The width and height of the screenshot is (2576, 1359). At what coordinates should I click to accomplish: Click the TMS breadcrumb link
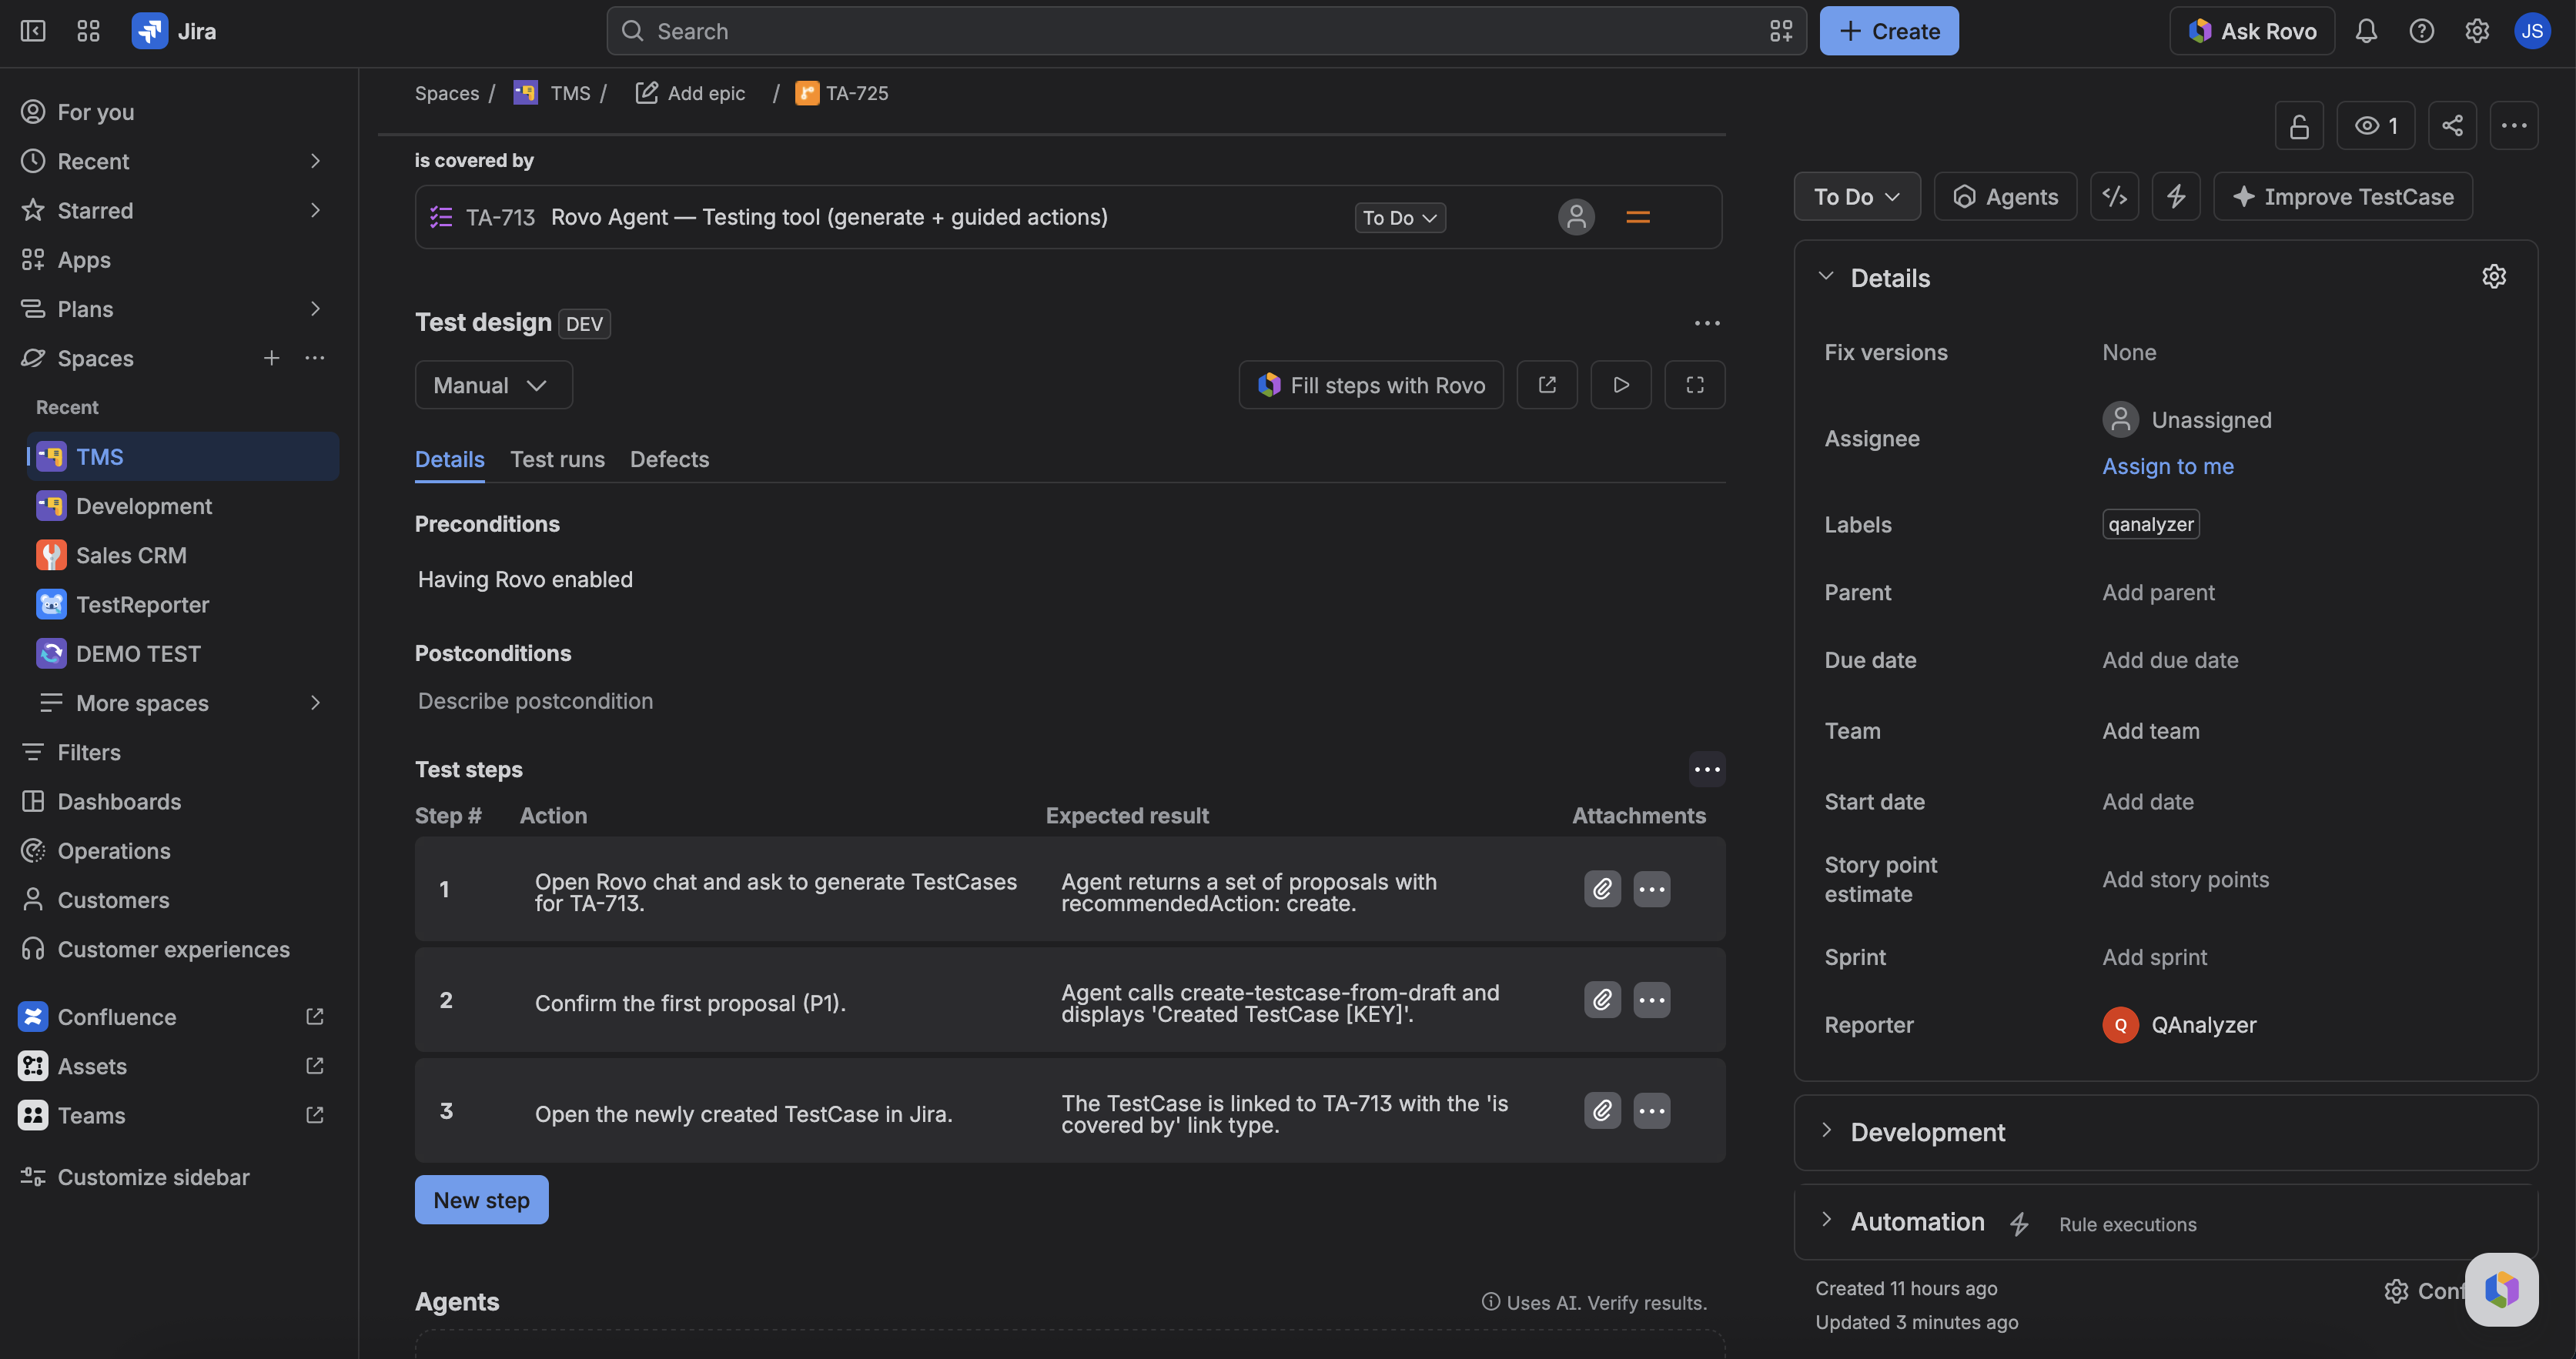(570, 93)
